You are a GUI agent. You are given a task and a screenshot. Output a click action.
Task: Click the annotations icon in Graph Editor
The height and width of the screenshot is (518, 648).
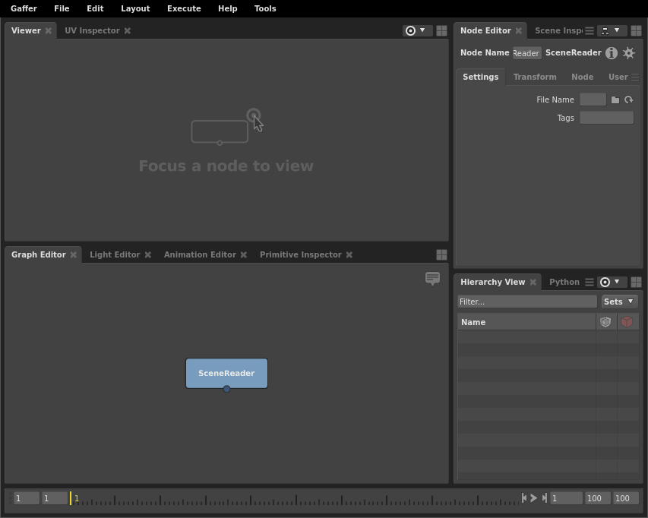[x=432, y=279]
